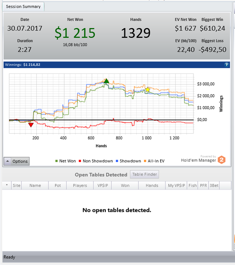This screenshot has width=235, height=265.
Task: Click the Winnings: $1 214,82 header bar
Action: (117, 65)
